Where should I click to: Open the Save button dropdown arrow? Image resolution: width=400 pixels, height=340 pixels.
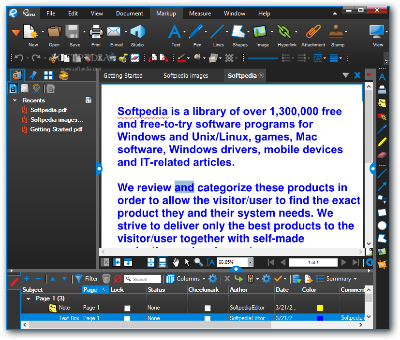pos(84,31)
